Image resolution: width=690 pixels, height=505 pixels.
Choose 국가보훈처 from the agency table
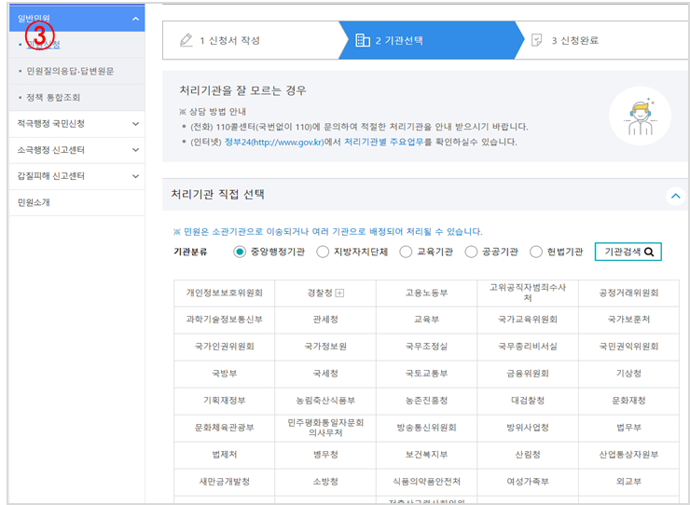click(628, 320)
